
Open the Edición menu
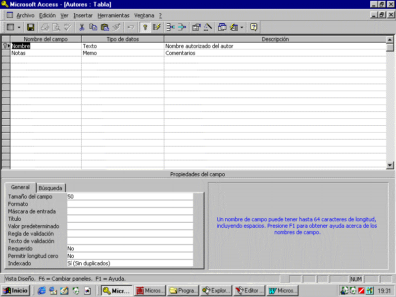(47, 15)
